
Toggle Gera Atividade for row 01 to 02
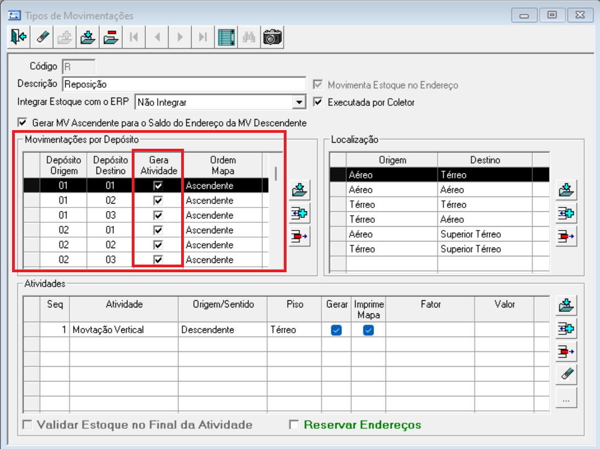point(158,200)
